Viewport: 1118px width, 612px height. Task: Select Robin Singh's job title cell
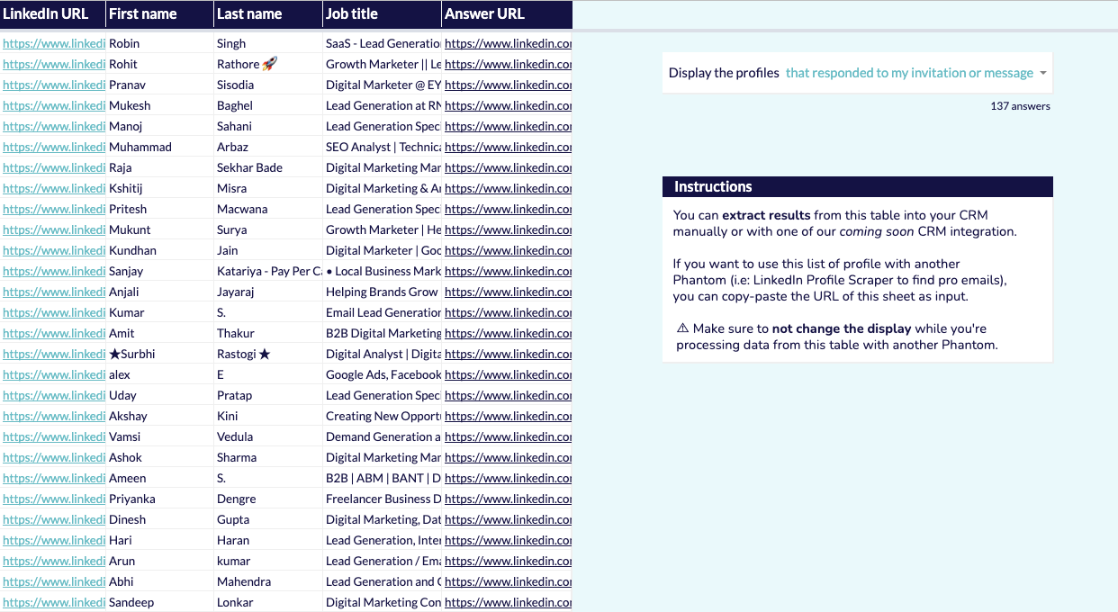coord(383,43)
